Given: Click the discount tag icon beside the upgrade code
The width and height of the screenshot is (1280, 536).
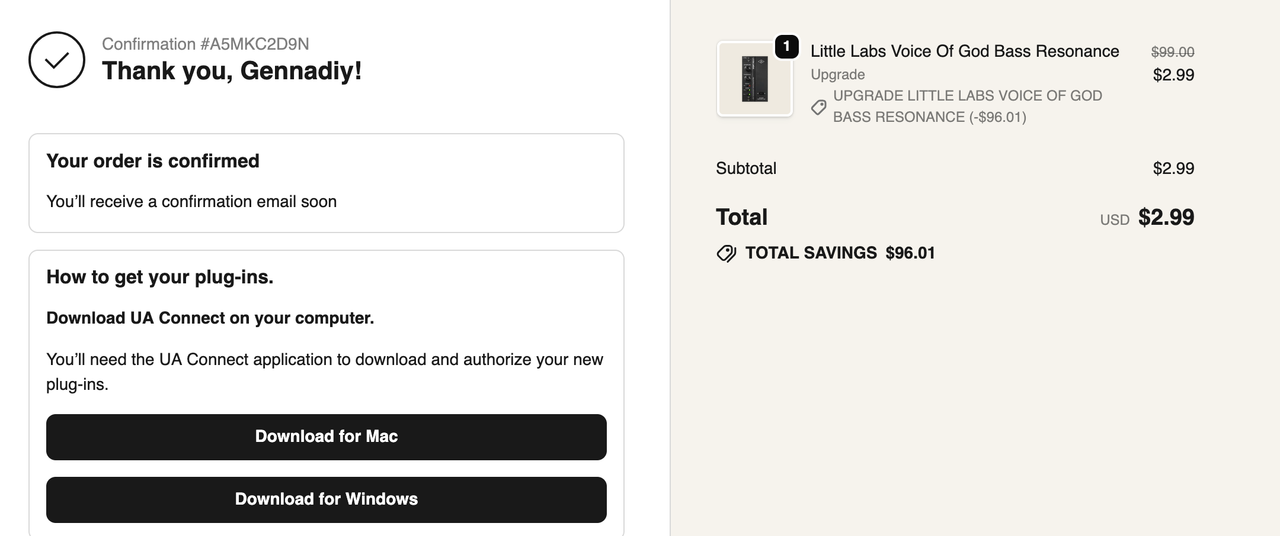Looking at the screenshot, I should point(818,107).
